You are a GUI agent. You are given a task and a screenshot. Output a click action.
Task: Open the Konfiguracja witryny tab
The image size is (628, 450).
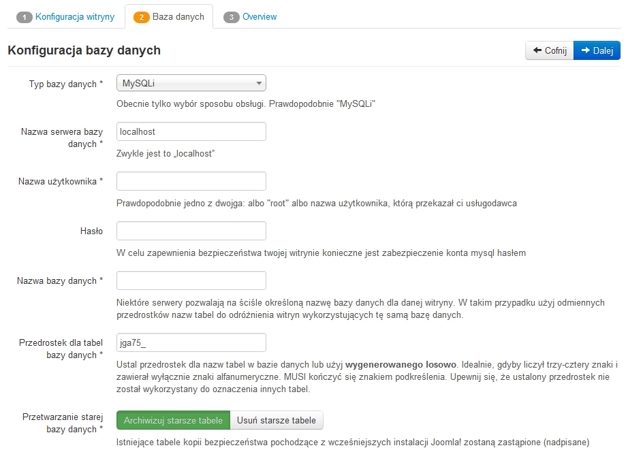click(75, 16)
